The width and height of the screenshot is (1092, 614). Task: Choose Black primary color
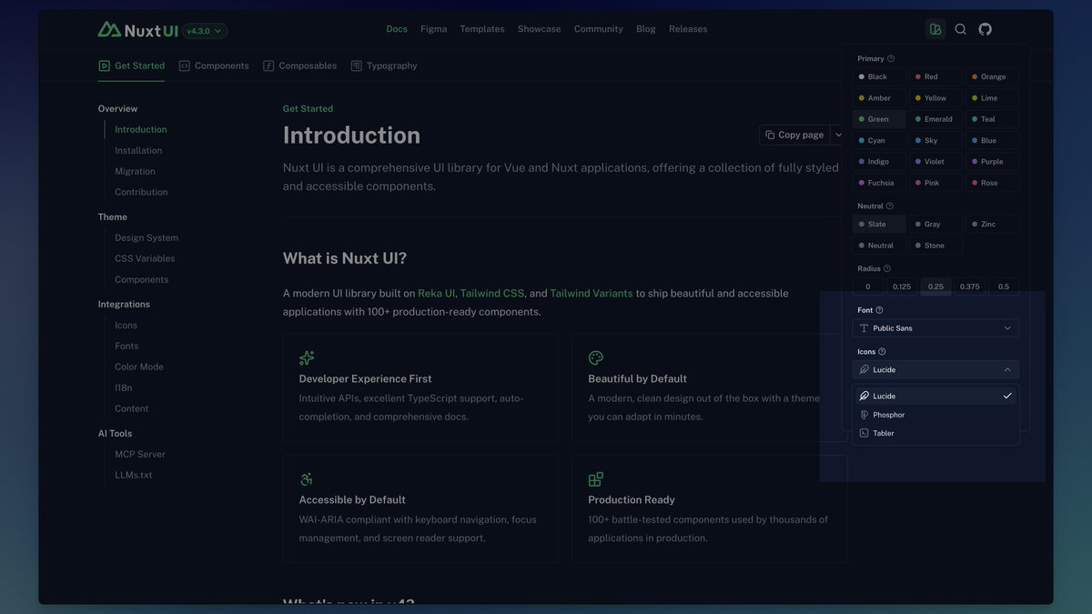coord(879,77)
